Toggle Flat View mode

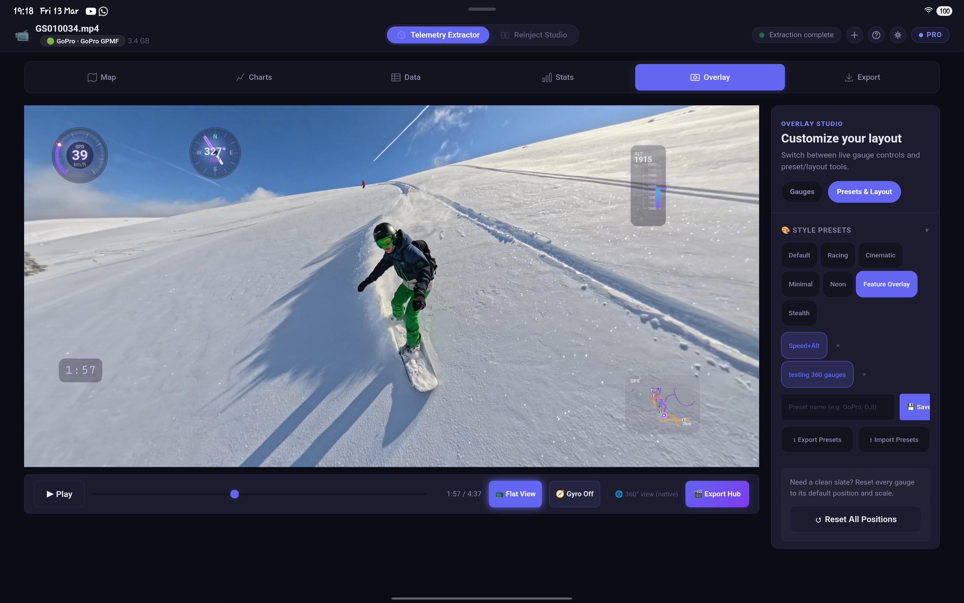point(515,494)
